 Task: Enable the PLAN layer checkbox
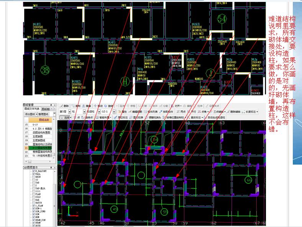[34, 194]
